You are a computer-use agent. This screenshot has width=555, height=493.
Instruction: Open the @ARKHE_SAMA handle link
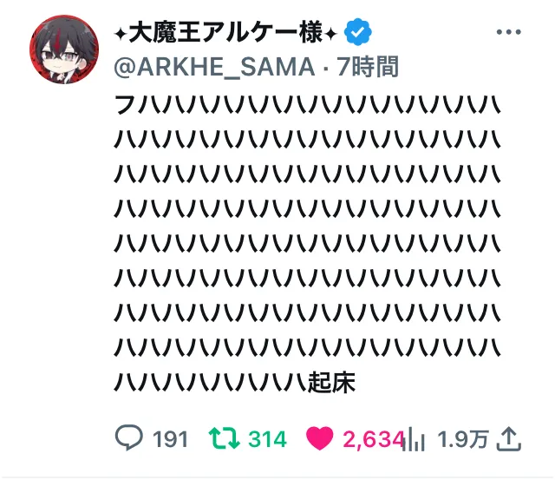pyautogui.click(x=214, y=67)
